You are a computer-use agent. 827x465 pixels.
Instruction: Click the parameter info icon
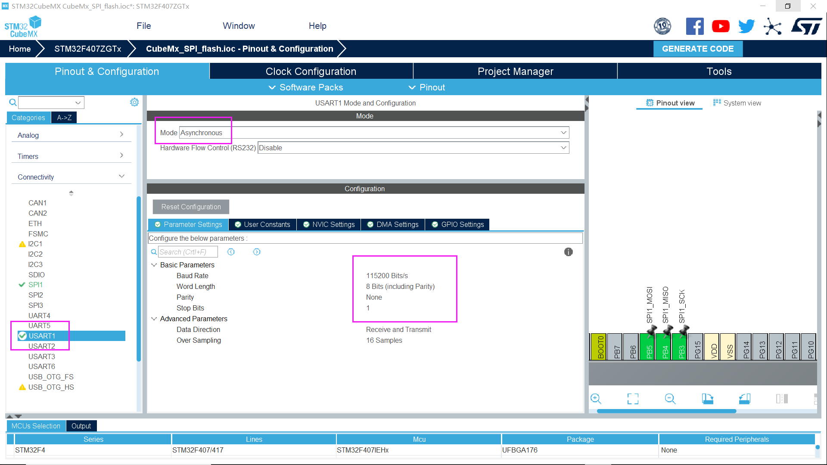(568, 252)
